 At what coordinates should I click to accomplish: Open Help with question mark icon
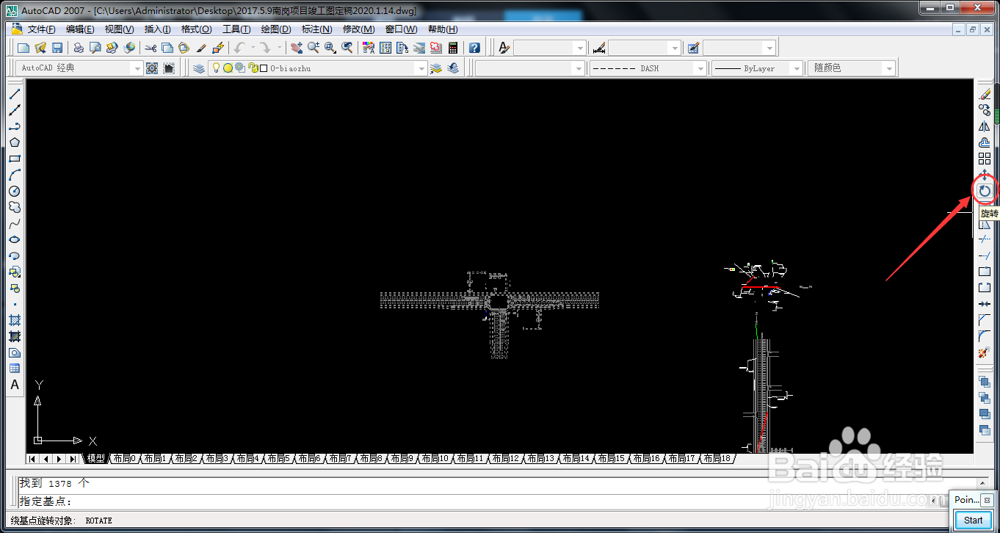(x=475, y=48)
